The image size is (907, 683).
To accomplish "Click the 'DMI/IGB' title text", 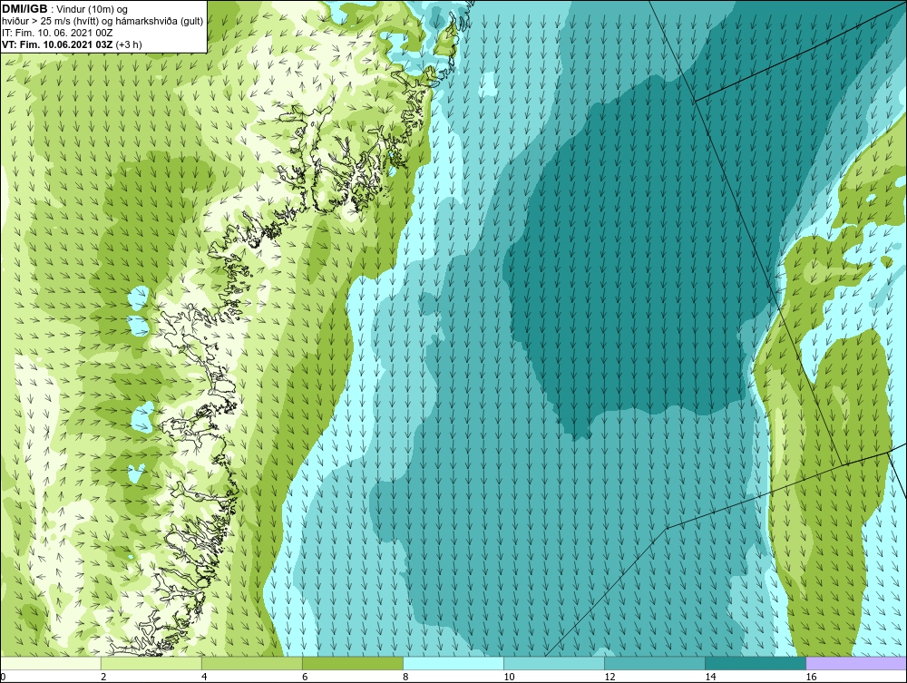I will (x=24, y=9).
